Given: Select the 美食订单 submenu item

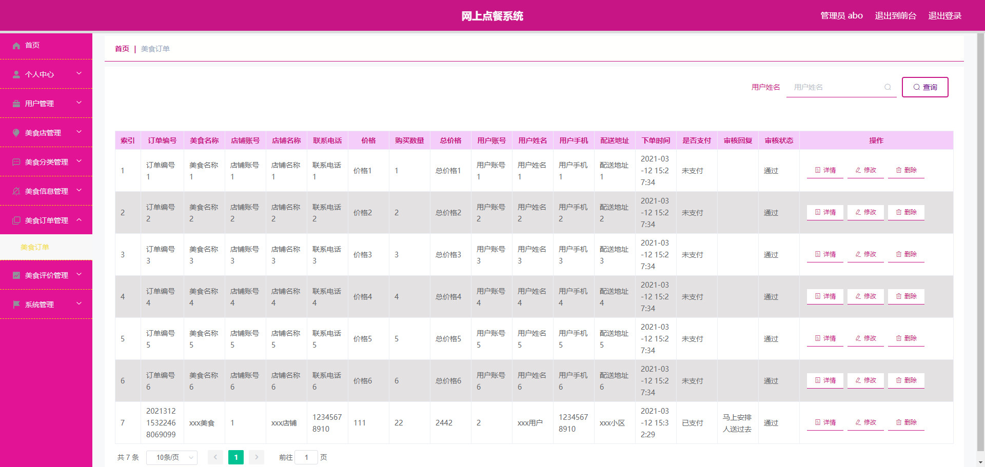Looking at the screenshot, I should point(46,247).
